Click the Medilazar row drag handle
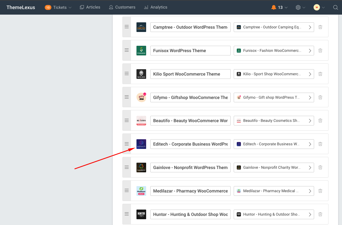 pyautogui.click(x=127, y=191)
